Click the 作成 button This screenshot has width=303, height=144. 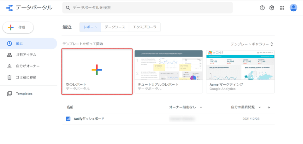coord(18,27)
